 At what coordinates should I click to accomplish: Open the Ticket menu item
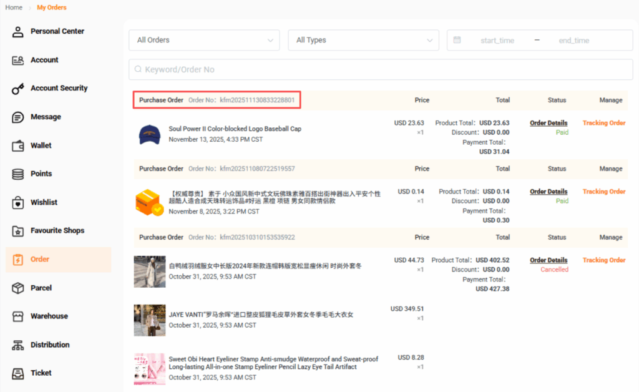click(41, 373)
